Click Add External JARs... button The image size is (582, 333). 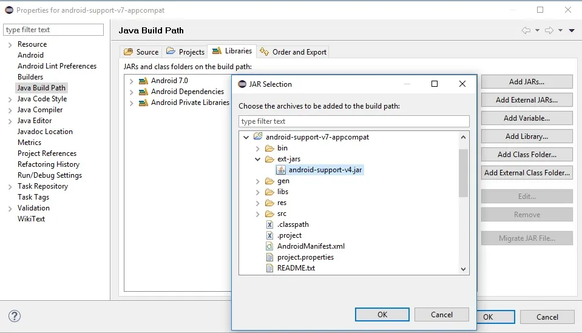pos(527,99)
